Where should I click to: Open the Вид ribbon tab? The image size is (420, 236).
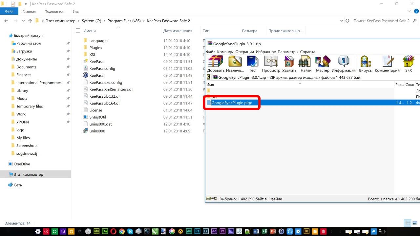[75, 11]
